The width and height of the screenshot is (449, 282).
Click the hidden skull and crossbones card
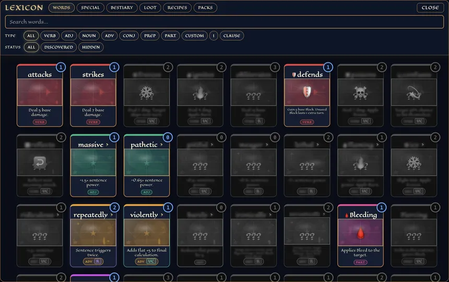[x=360, y=96]
